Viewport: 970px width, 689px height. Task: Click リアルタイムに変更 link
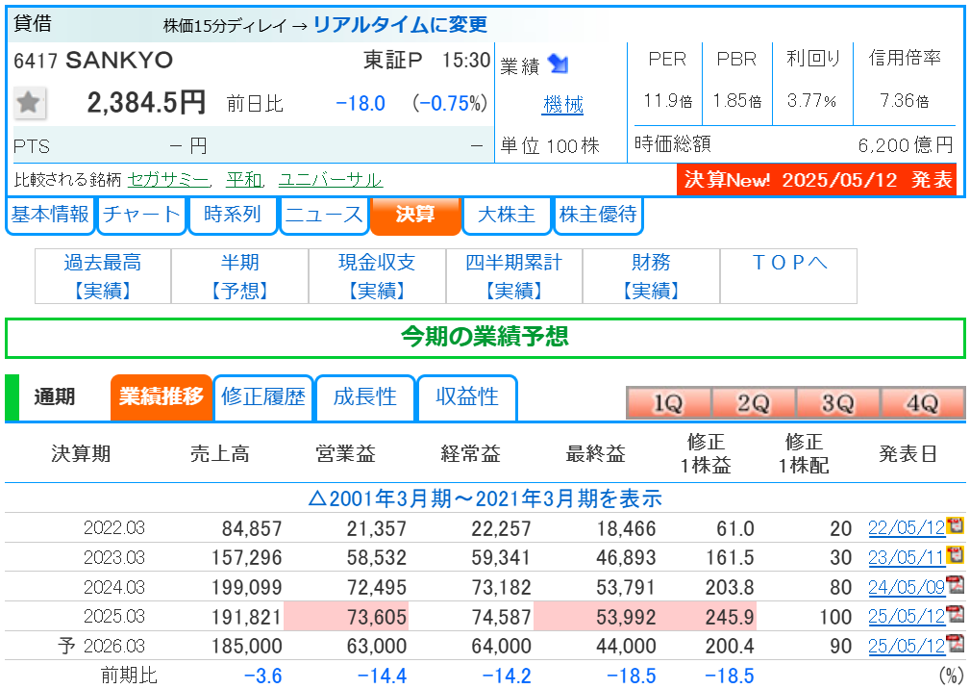[400, 25]
